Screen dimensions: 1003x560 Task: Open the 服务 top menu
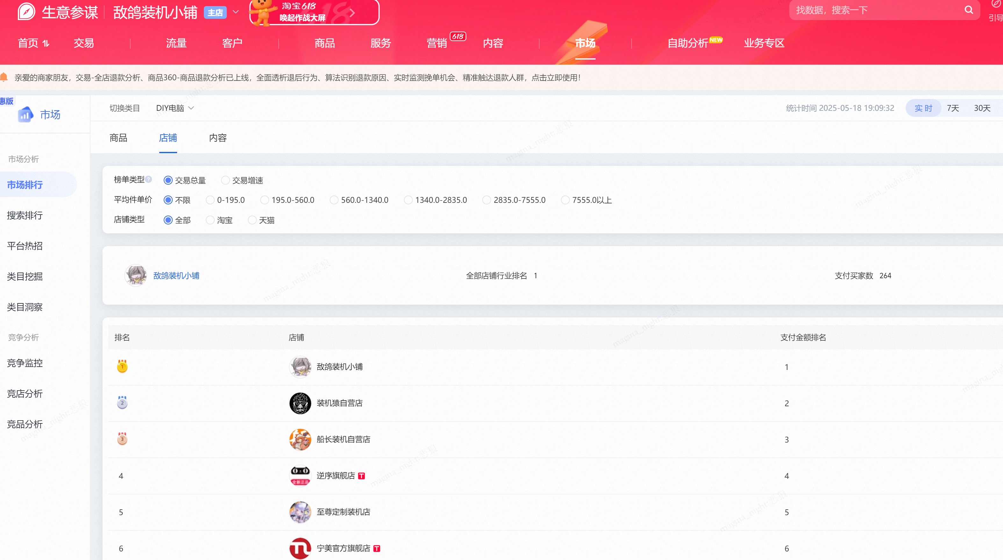pyautogui.click(x=381, y=43)
